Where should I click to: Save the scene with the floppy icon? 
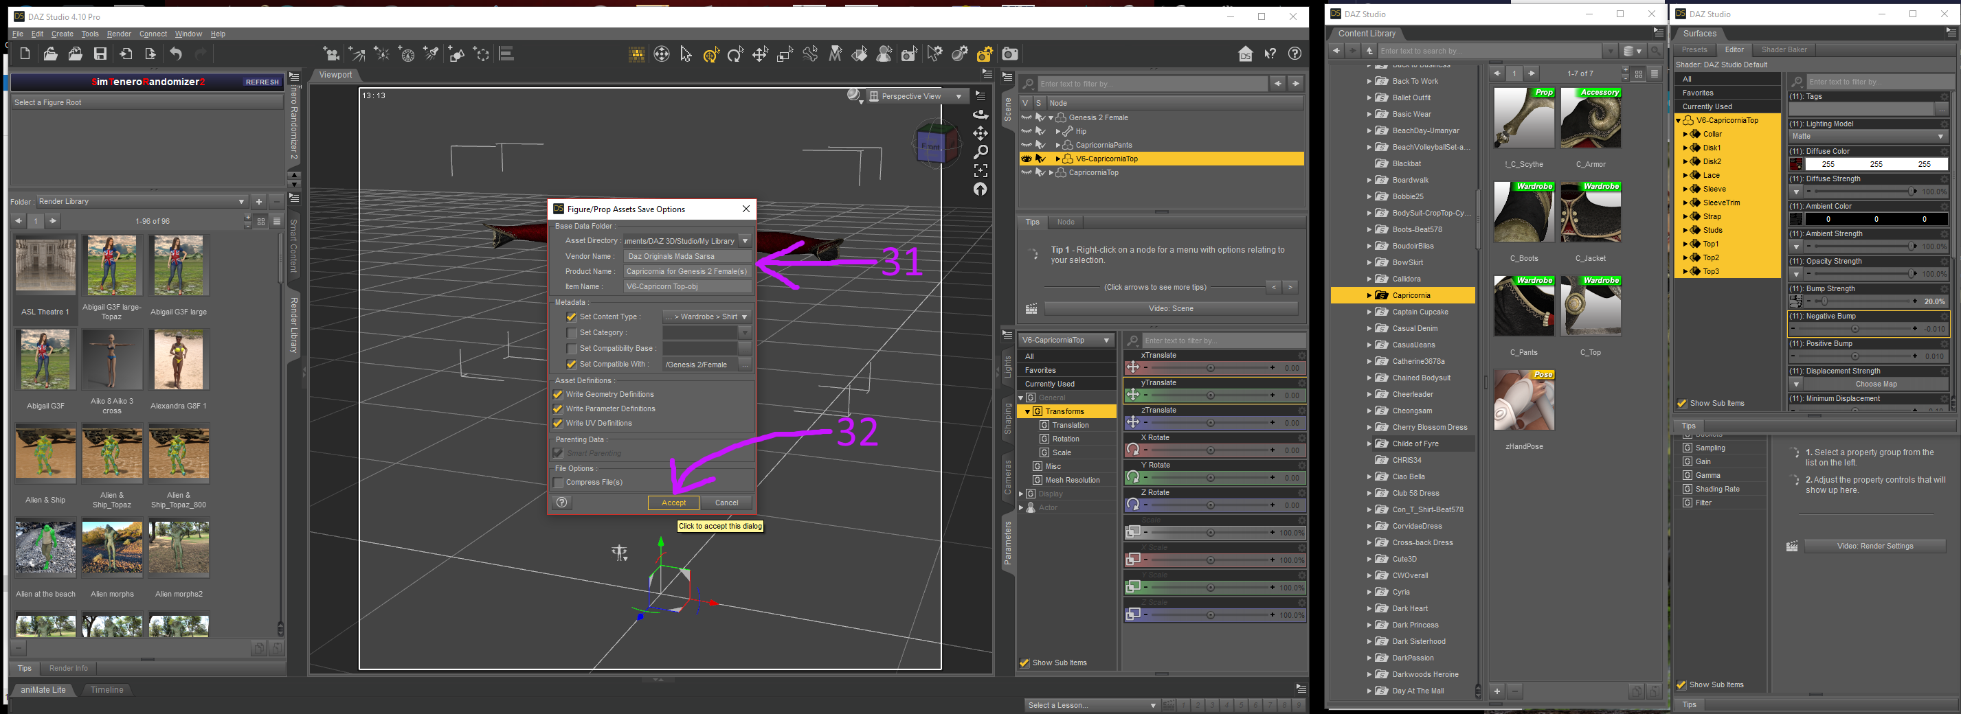tap(100, 54)
